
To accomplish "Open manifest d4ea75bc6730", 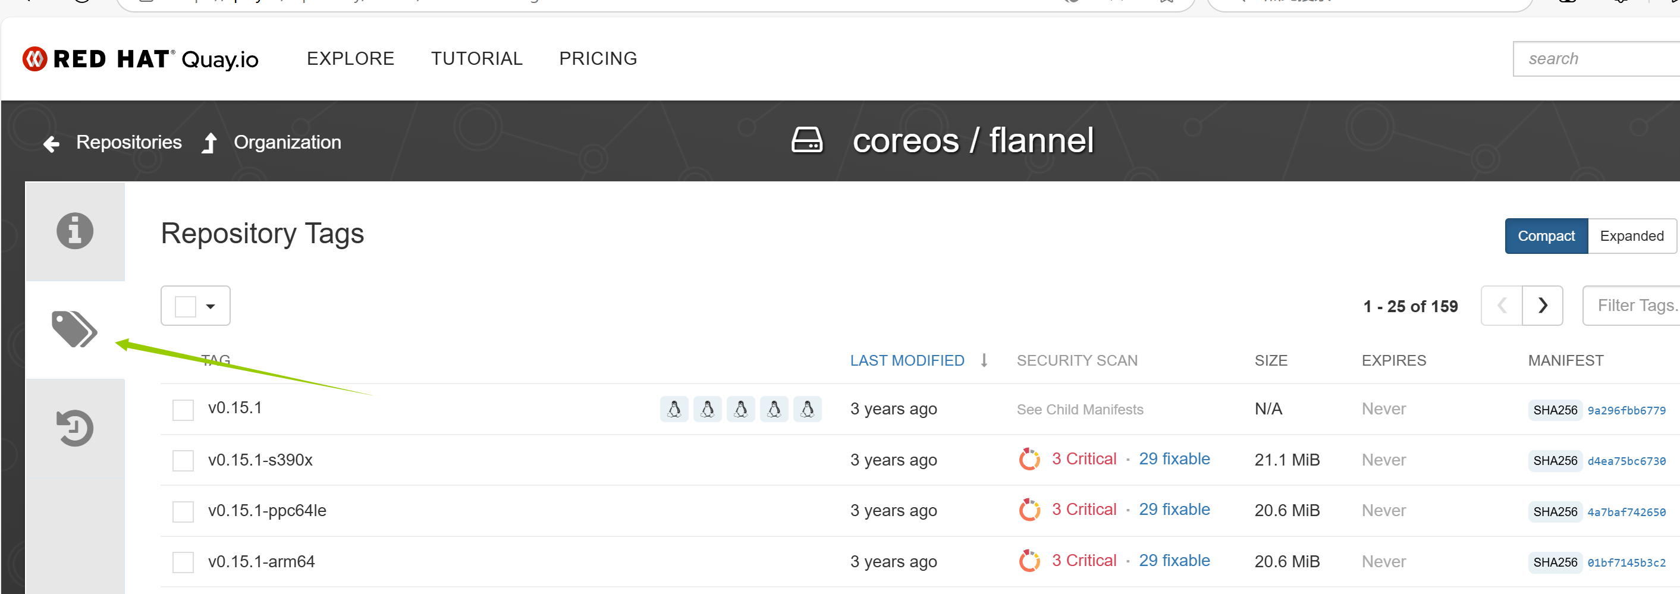I will [x=1626, y=461].
